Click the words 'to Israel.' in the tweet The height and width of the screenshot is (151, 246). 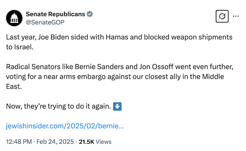[20, 47]
